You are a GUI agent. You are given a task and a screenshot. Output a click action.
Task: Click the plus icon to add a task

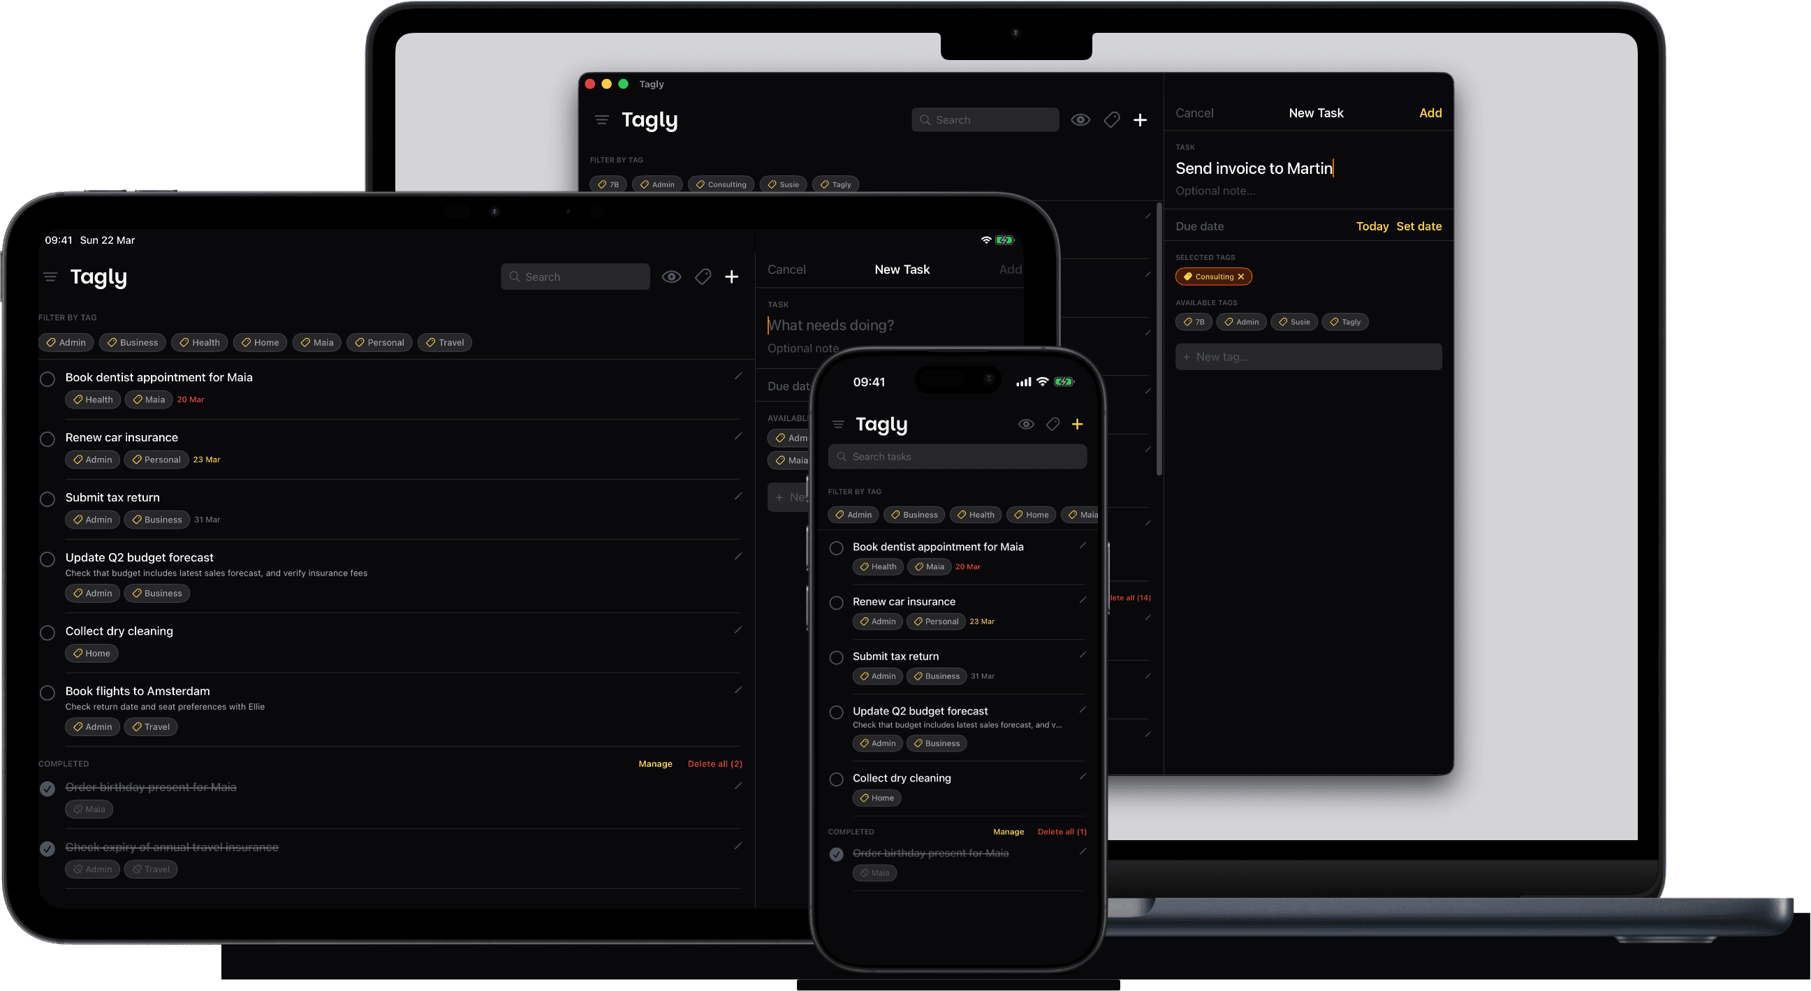coord(732,277)
